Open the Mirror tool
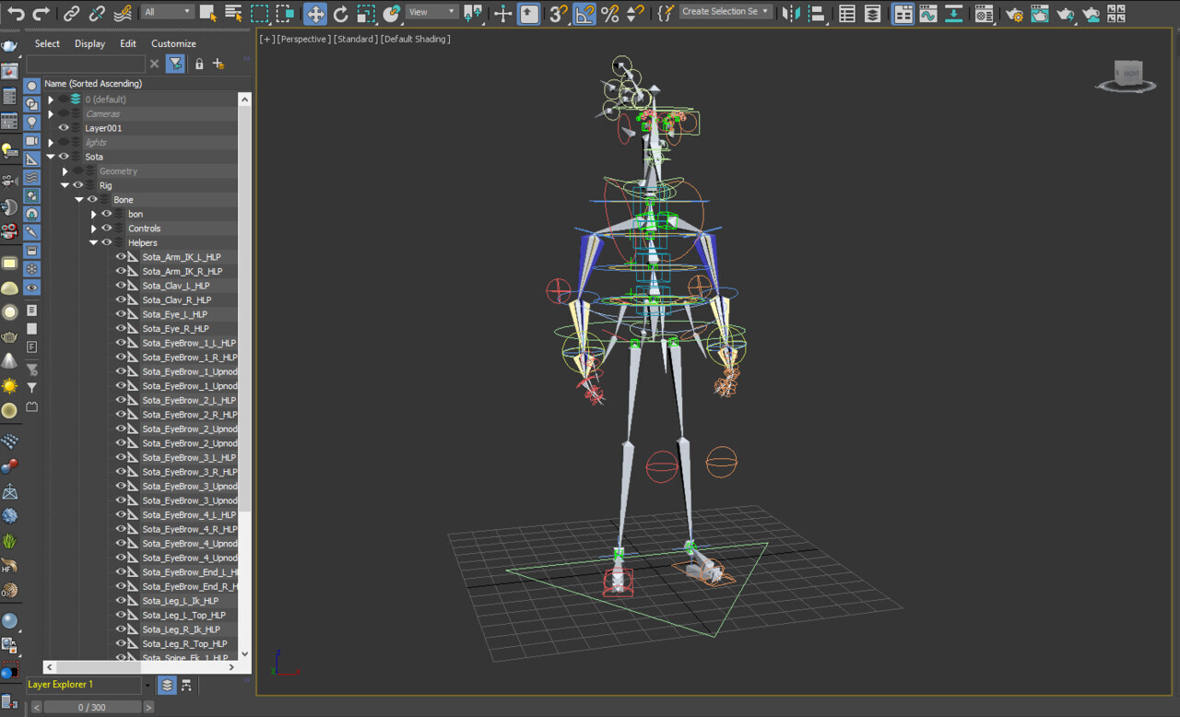This screenshot has width=1180, height=717. pyautogui.click(x=790, y=14)
